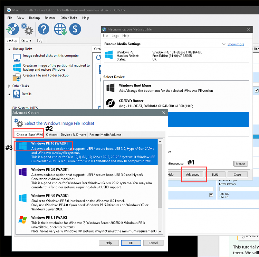
Task: Click the blue question mark help icon
Action: point(44,29)
